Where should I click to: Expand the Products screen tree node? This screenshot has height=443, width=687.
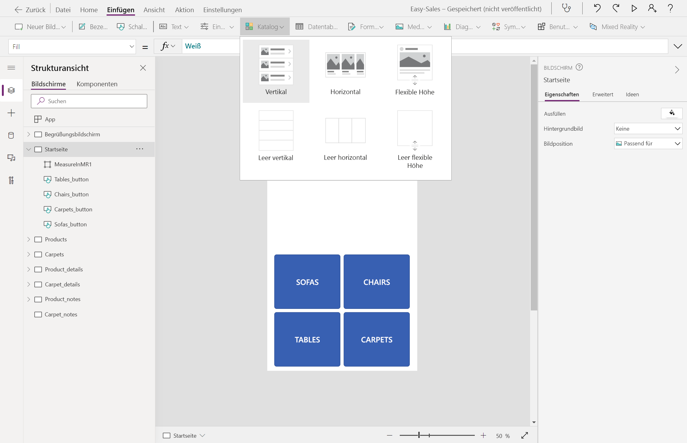[x=29, y=239]
